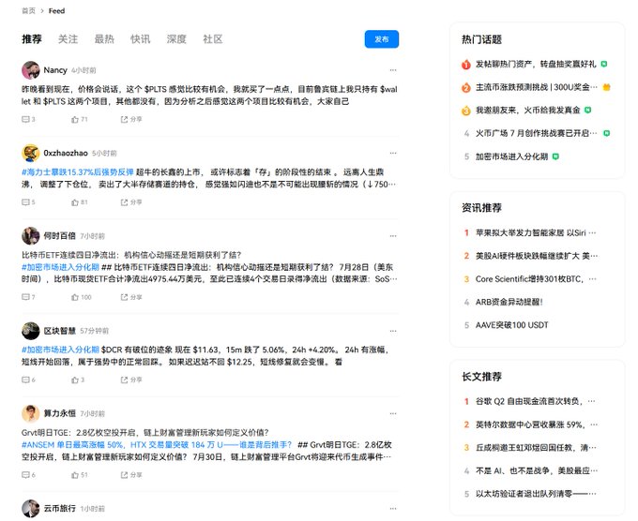Click 0xzhaozhao's profile avatar
The width and height of the screenshot is (638, 521).
31,154
